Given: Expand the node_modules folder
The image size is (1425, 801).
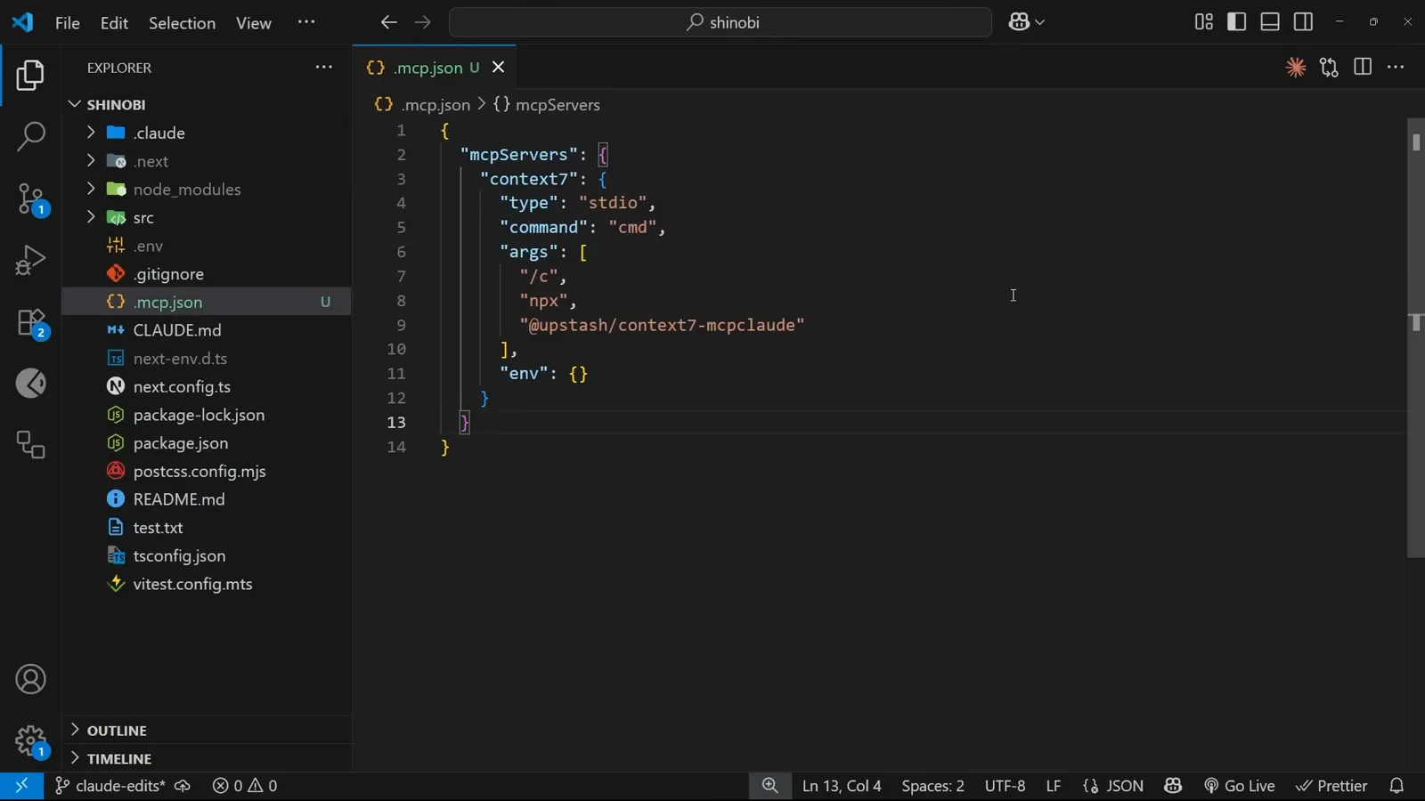Looking at the screenshot, I should pyautogui.click(x=207, y=190).
